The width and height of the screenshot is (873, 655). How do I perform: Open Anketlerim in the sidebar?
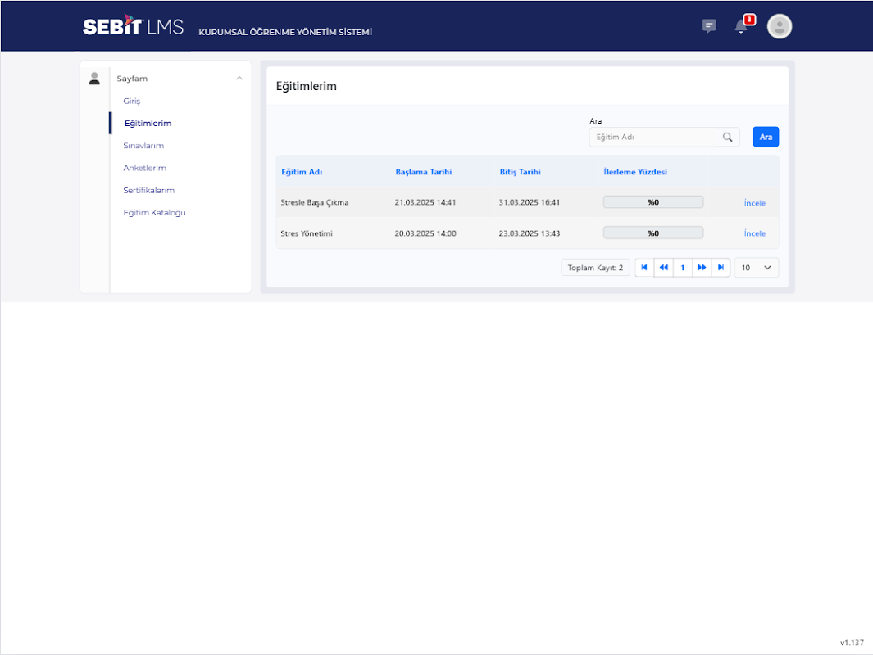coord(145,168)
